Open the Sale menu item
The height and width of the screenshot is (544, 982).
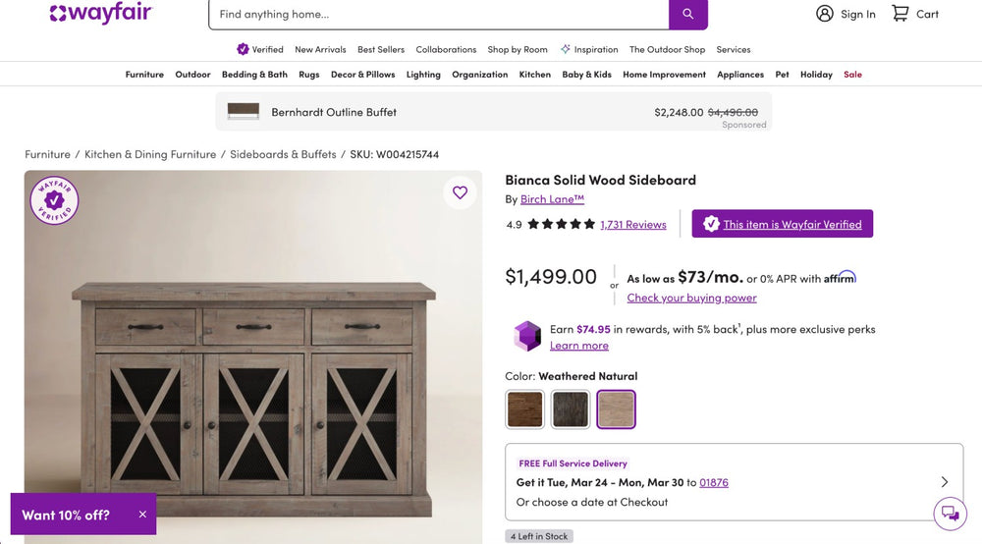click(852, 75)
